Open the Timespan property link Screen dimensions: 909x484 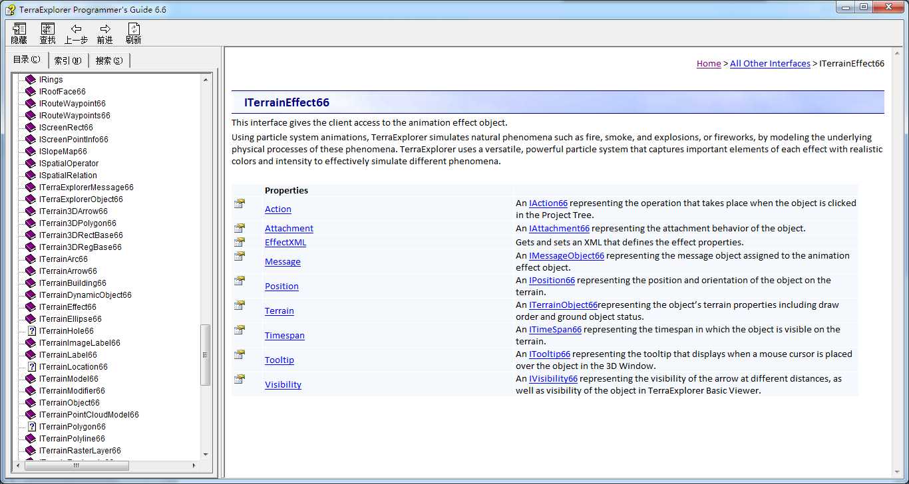click(285, 335)
